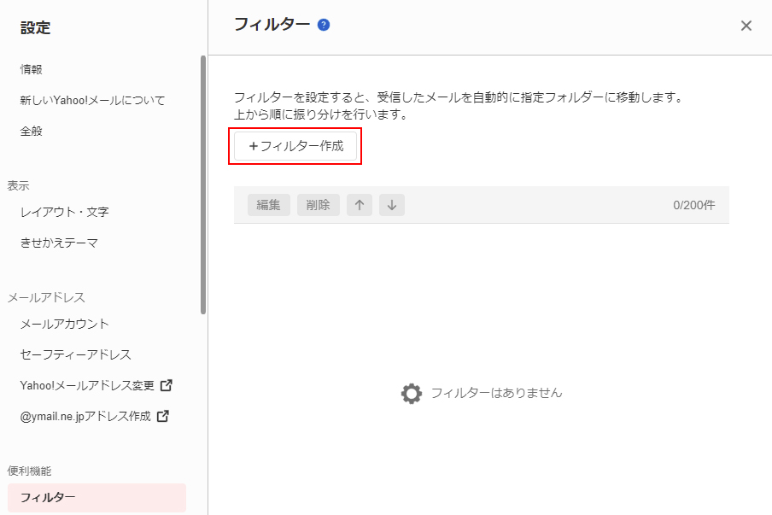The height and width of the screenshot is (515, 772).
Task: Click the 削除 button in the filter toolbar
Action: [318, 205]
